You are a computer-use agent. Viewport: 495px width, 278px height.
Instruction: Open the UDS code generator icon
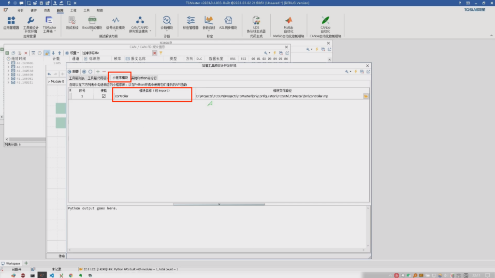pyautogui.click(x=256, y=22)
